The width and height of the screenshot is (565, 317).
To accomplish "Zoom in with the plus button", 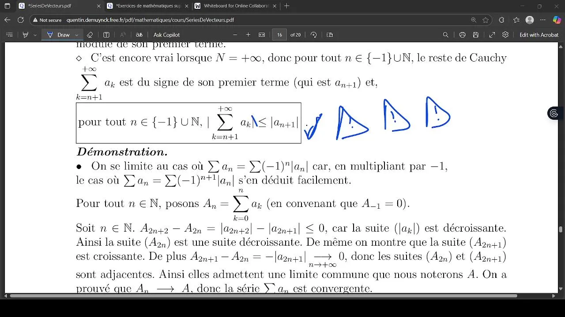I will coord(248,35).
